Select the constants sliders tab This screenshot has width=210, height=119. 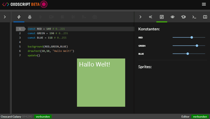tap(162, 17)
